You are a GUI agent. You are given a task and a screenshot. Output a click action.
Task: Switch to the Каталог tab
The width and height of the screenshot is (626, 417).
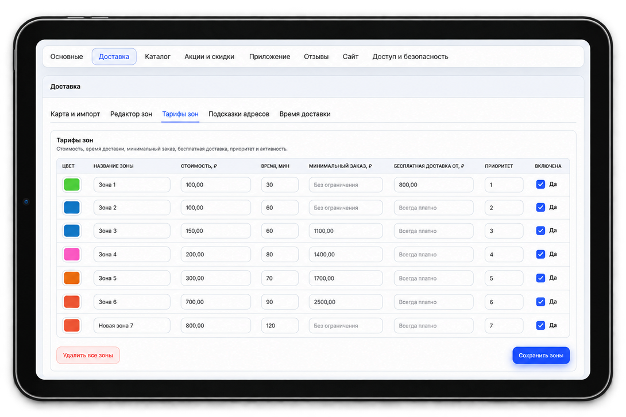[158, 57]
